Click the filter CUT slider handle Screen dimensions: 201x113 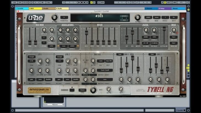[127, 37]
